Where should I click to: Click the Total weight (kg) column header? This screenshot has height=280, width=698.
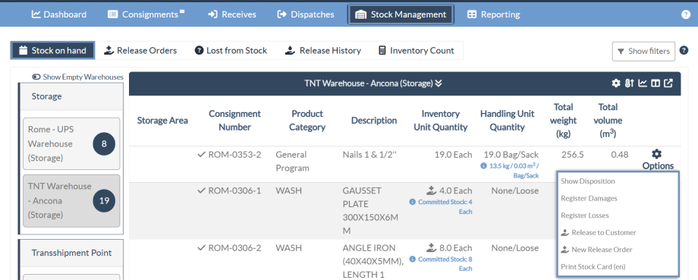click(x=563, y=120)
